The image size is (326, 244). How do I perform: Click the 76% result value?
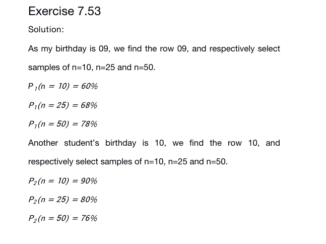[89, 218]
